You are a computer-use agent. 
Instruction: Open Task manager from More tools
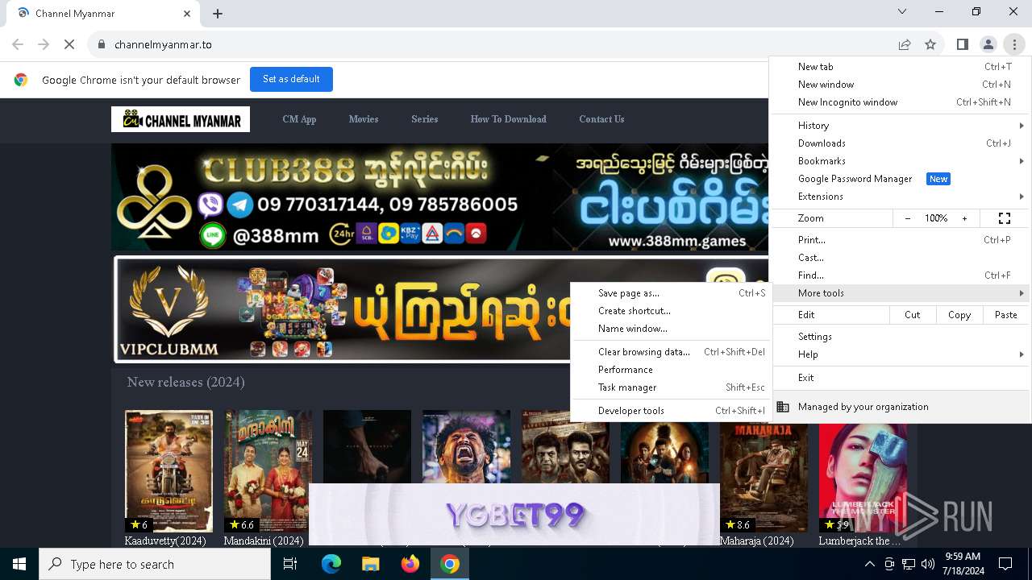(x=671, y=387)
